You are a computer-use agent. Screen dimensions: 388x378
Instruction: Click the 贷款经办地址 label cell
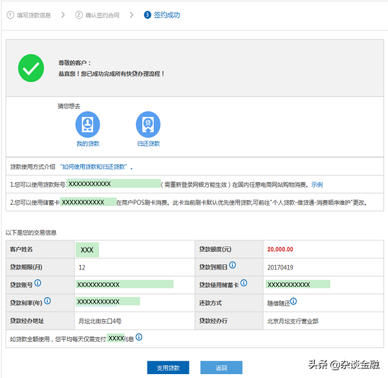click(40, 321)
